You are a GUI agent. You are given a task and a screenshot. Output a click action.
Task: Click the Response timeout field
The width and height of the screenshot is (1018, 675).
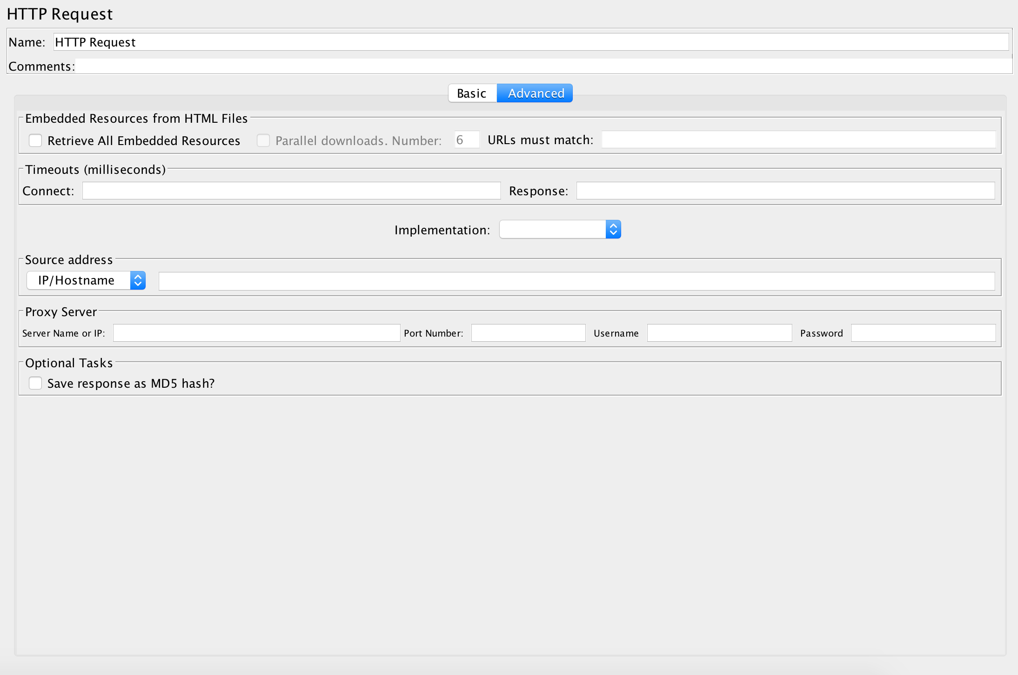pyautogui.click(x=785, y=191)
